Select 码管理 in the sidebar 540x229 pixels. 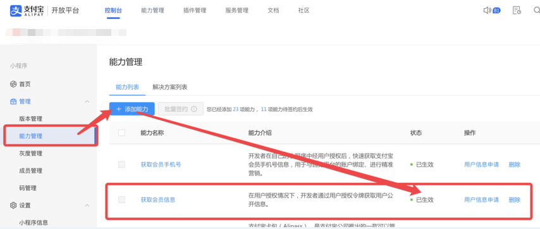click(28, 188)
